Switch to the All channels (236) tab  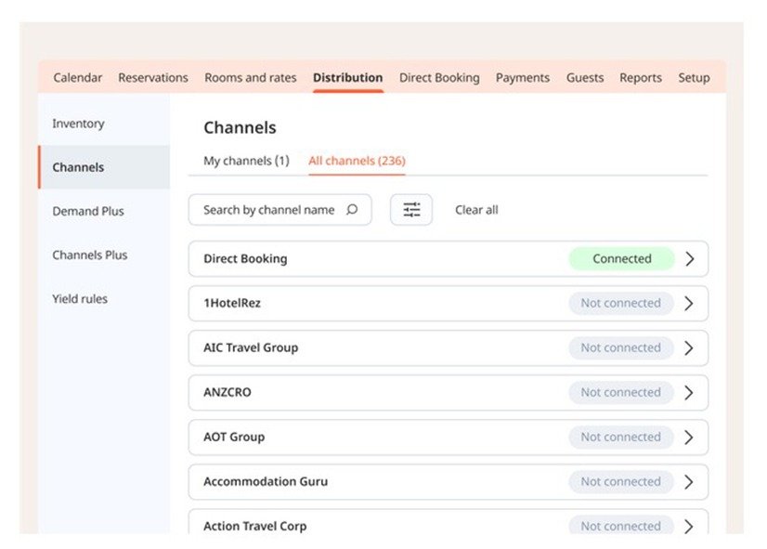click(x=356, y=160)
